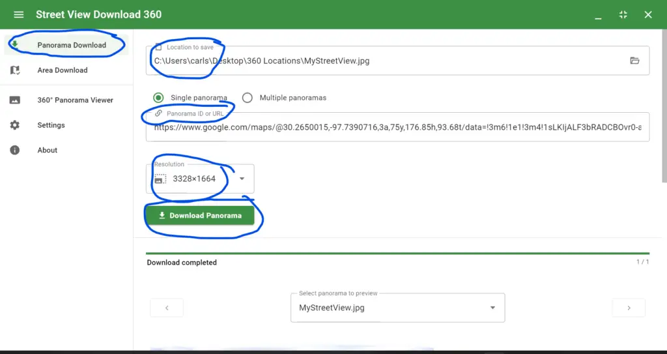Click the green download progress bar
This screenshot has width=667, height=354.
tap(398, 254)
